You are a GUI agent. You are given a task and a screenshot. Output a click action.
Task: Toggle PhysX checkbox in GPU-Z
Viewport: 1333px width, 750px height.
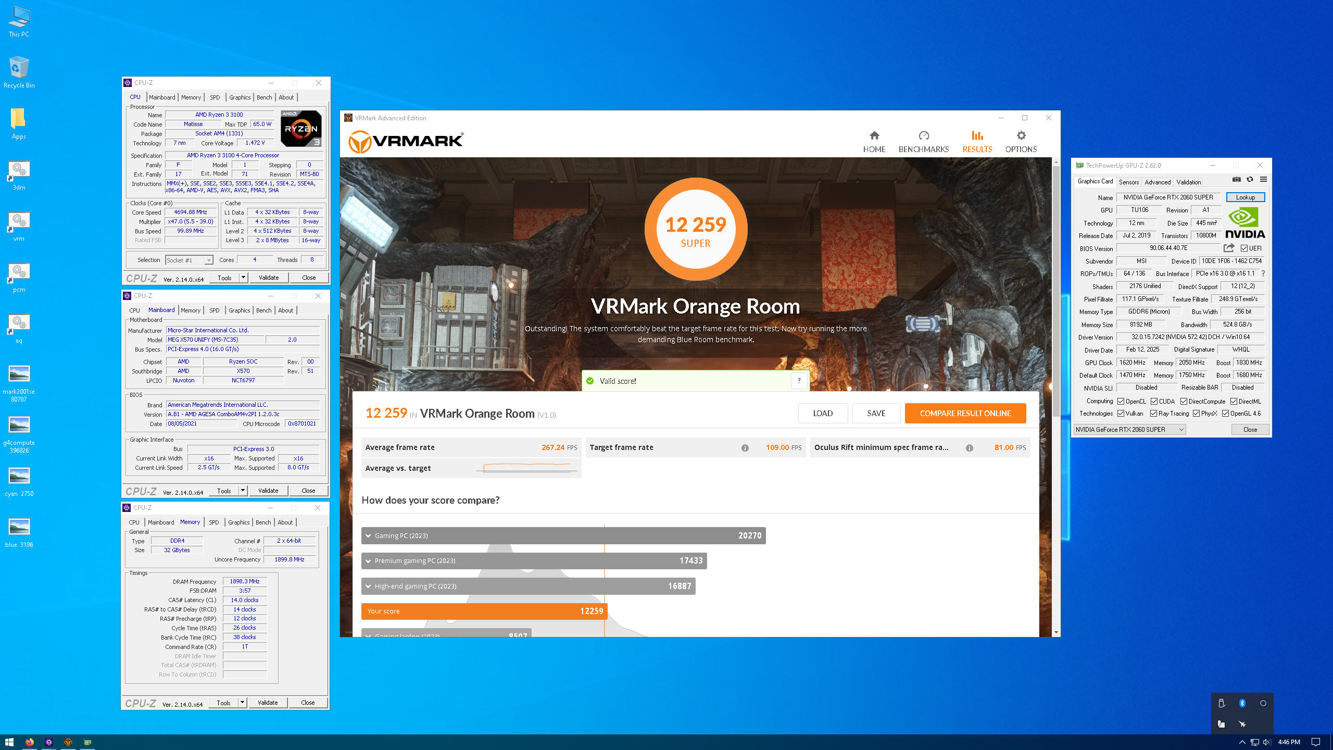1196,414
